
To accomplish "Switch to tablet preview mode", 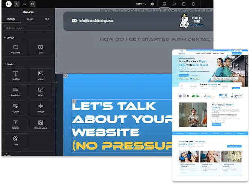I will coord(184,4).
